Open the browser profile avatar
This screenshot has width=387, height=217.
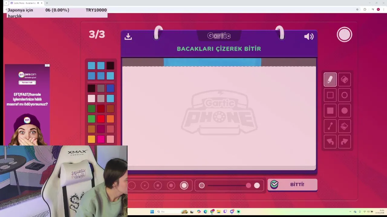tap(378, 9)
